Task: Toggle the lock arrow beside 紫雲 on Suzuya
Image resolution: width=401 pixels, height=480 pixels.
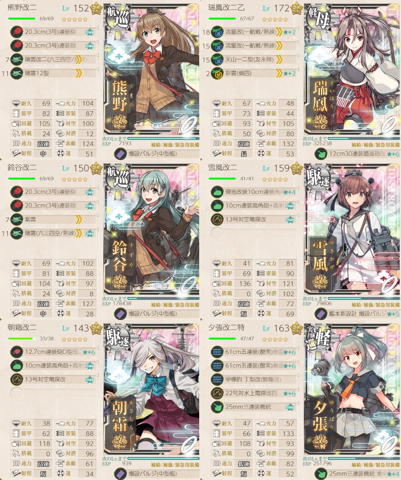Action: point(97,215)
